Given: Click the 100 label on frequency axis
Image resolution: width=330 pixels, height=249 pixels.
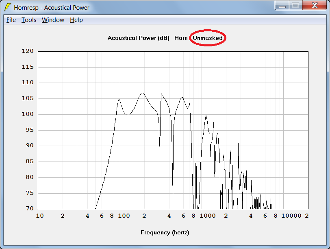Looking at the screenshot, I should [124, 216].
